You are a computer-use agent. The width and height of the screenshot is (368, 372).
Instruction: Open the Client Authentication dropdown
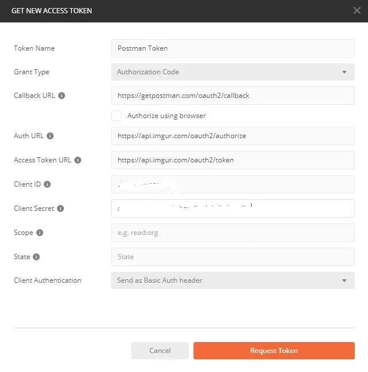click(x=233, y=280)
